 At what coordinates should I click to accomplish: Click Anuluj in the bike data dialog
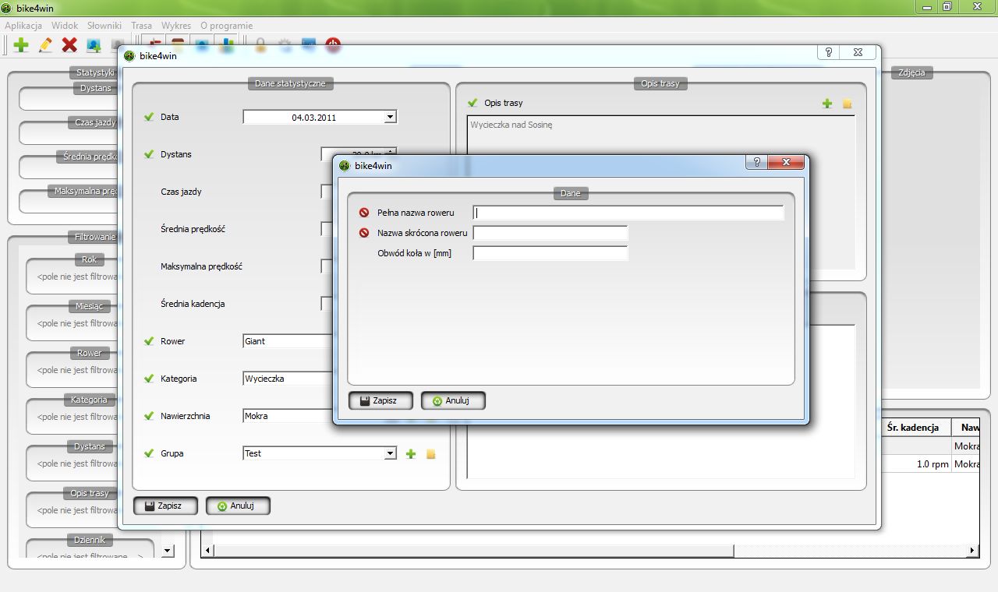pyautogui.click(x=453, y=400)
